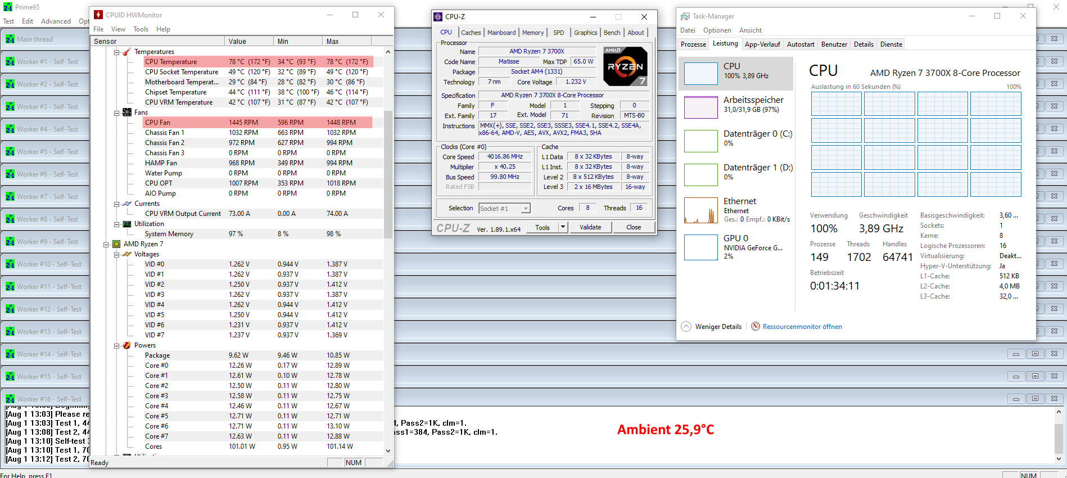Click the Ressourcenmonitor icon in Task-Manager

[756, 326]
